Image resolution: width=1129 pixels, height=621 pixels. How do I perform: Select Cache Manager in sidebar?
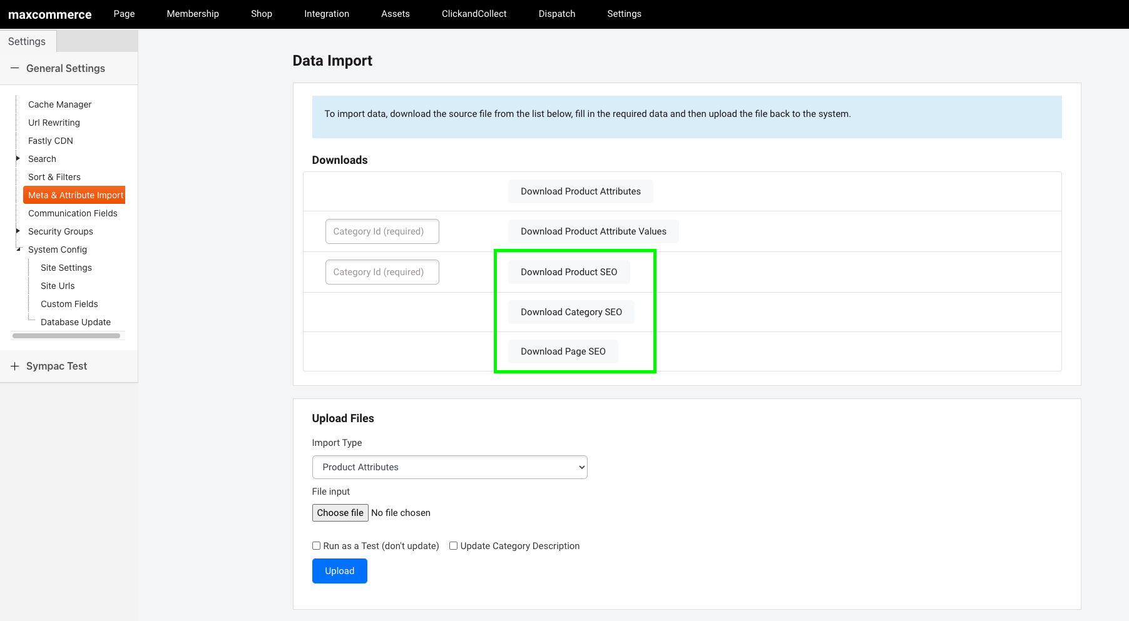tap(60, 104)
